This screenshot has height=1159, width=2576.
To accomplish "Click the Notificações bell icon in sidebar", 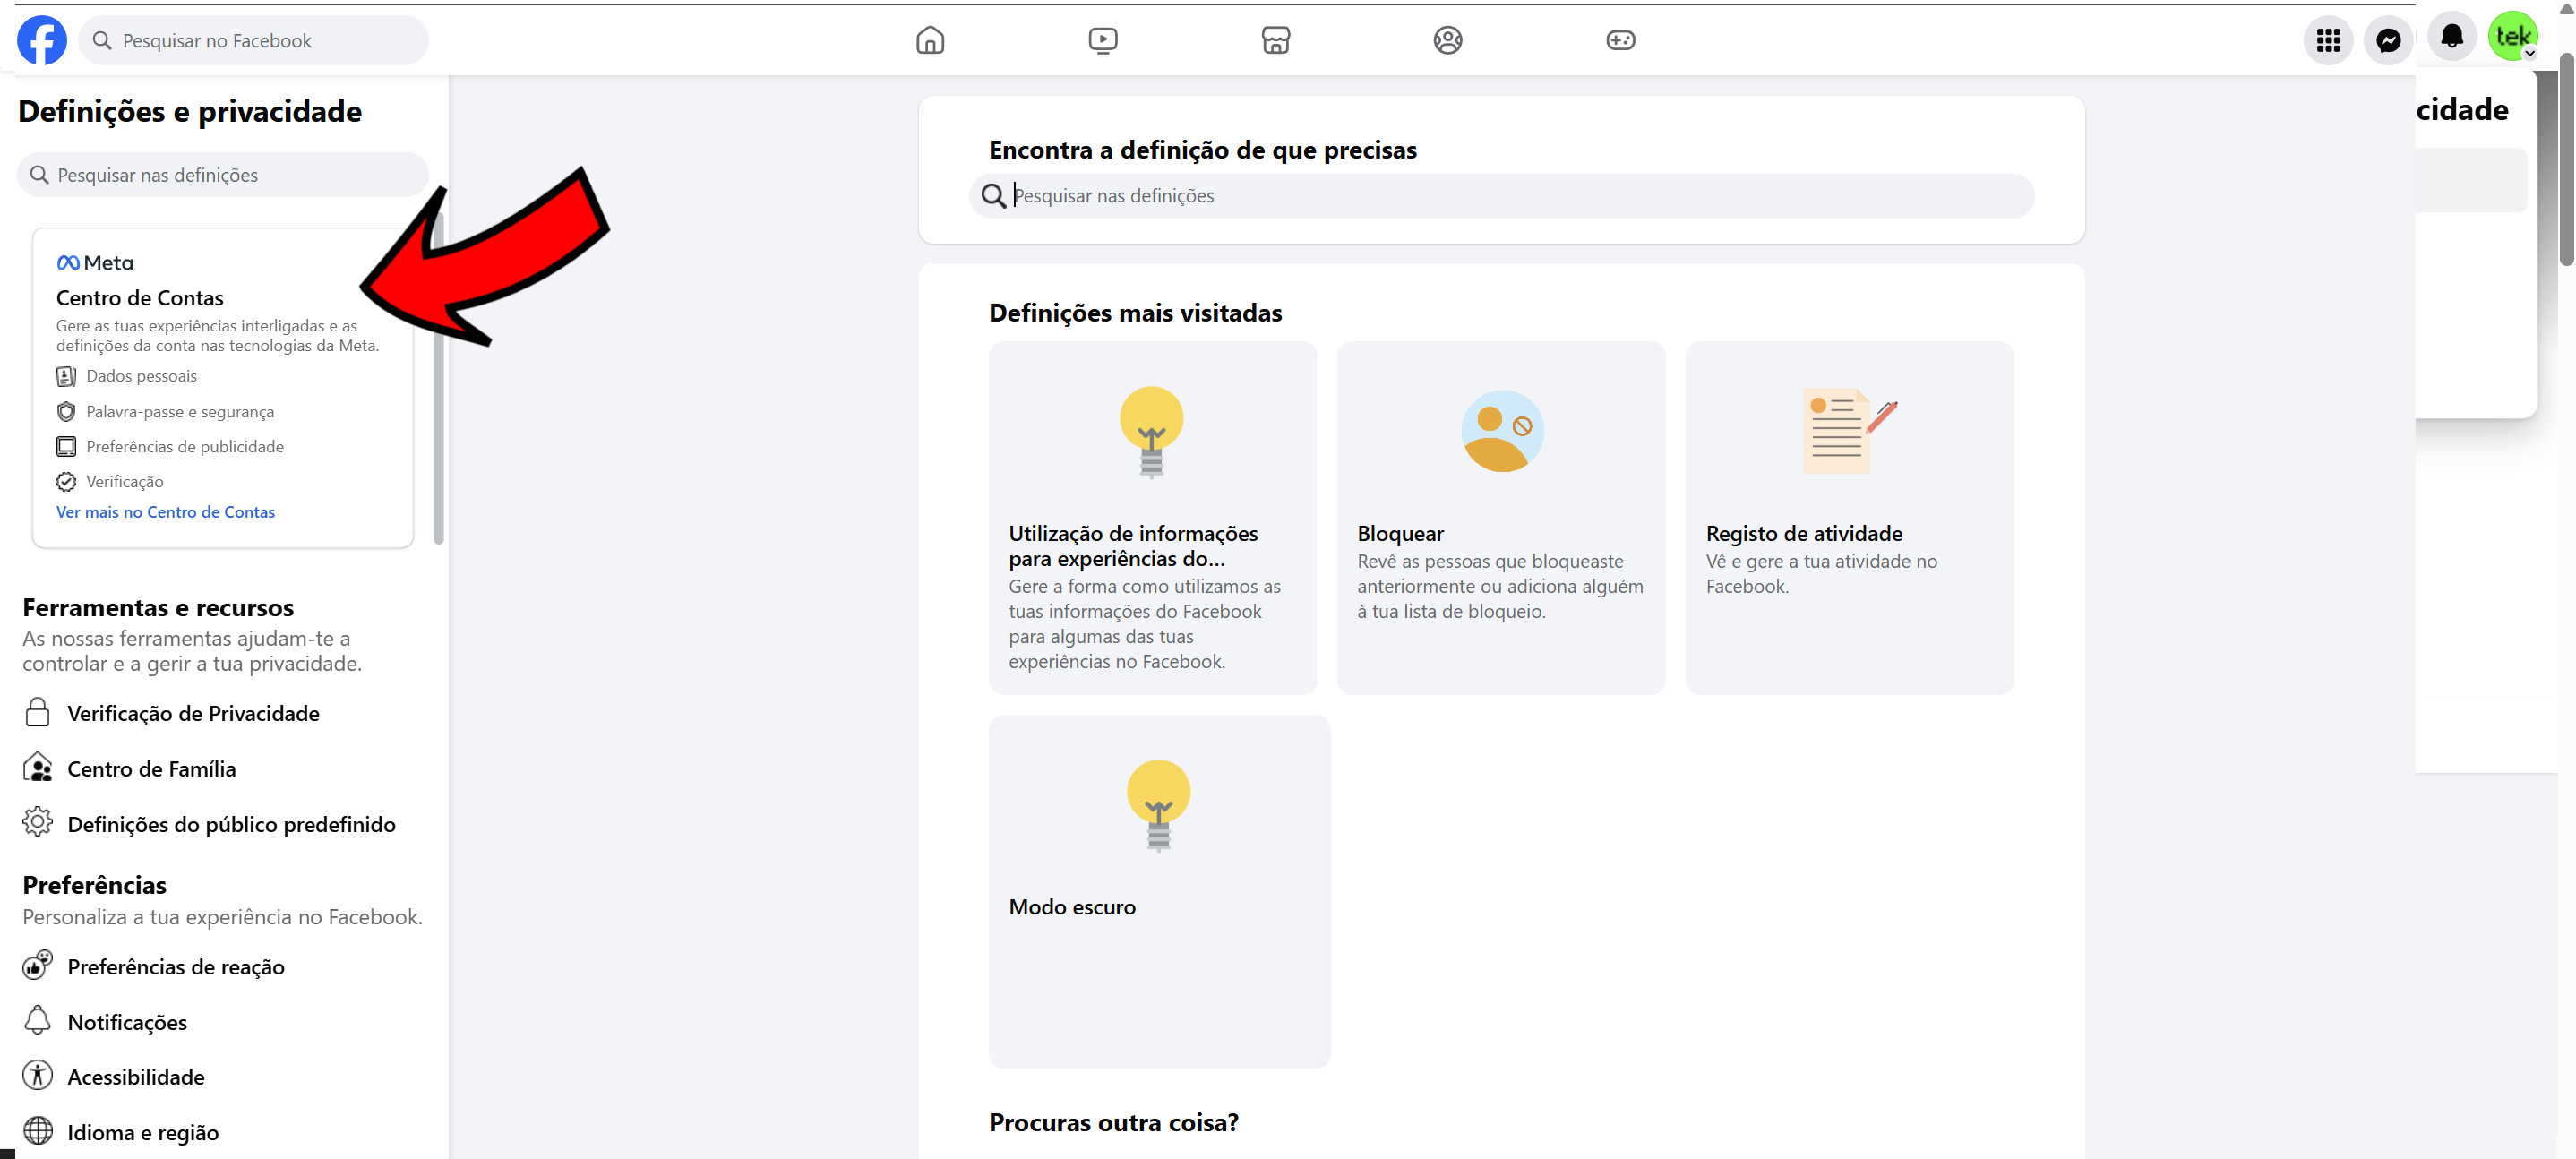I will 38,1020.
